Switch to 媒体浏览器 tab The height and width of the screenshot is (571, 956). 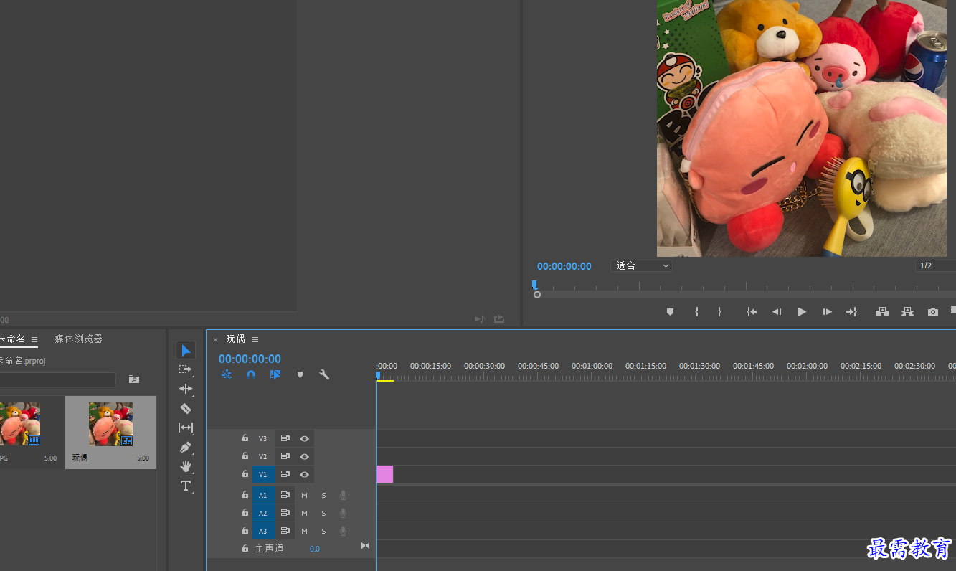[x=79, y=339]
